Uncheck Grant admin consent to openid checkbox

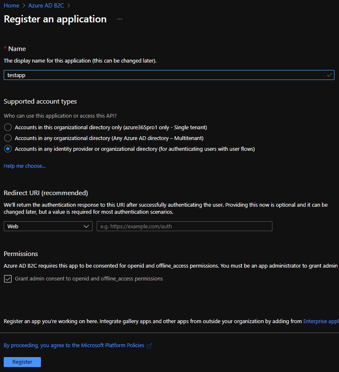coord(8,279)
